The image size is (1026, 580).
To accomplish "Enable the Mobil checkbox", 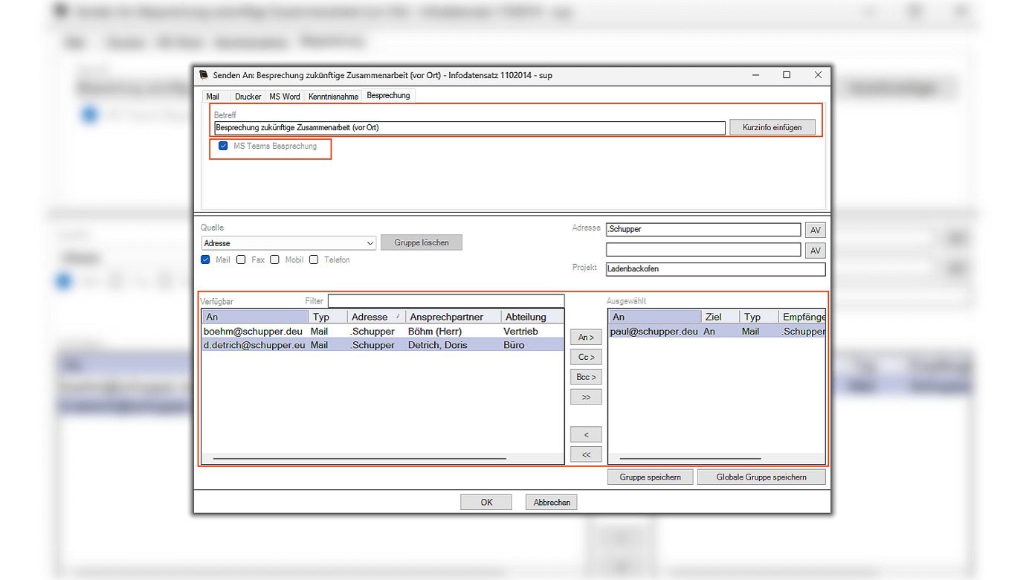I will (274, 260).
